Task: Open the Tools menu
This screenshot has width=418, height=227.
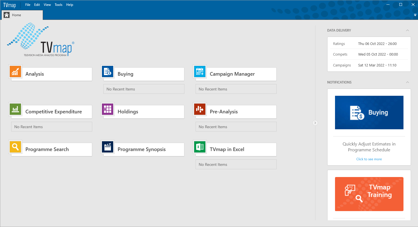Action: [x=58, y=5]
